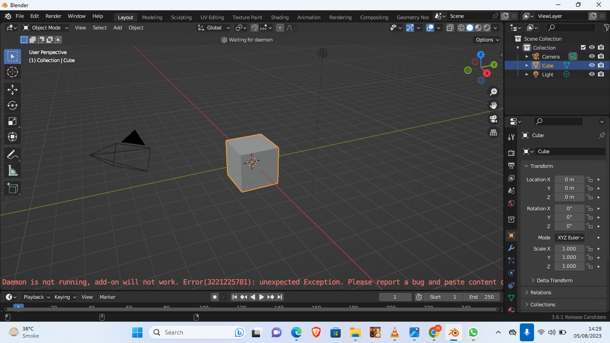Screen dimensions: 610x343
Task: Hide the Light object in the outliner
Action: (592, 74)
